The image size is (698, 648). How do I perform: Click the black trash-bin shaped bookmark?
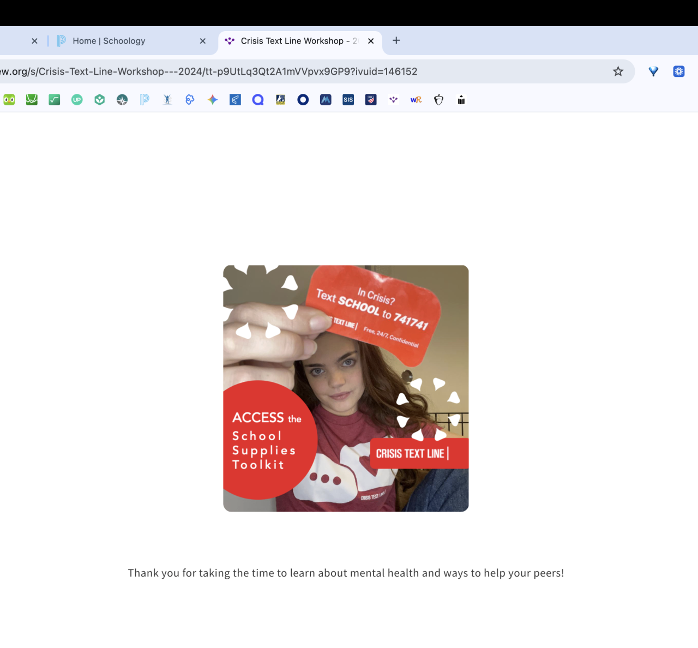(x=461, y=100)
